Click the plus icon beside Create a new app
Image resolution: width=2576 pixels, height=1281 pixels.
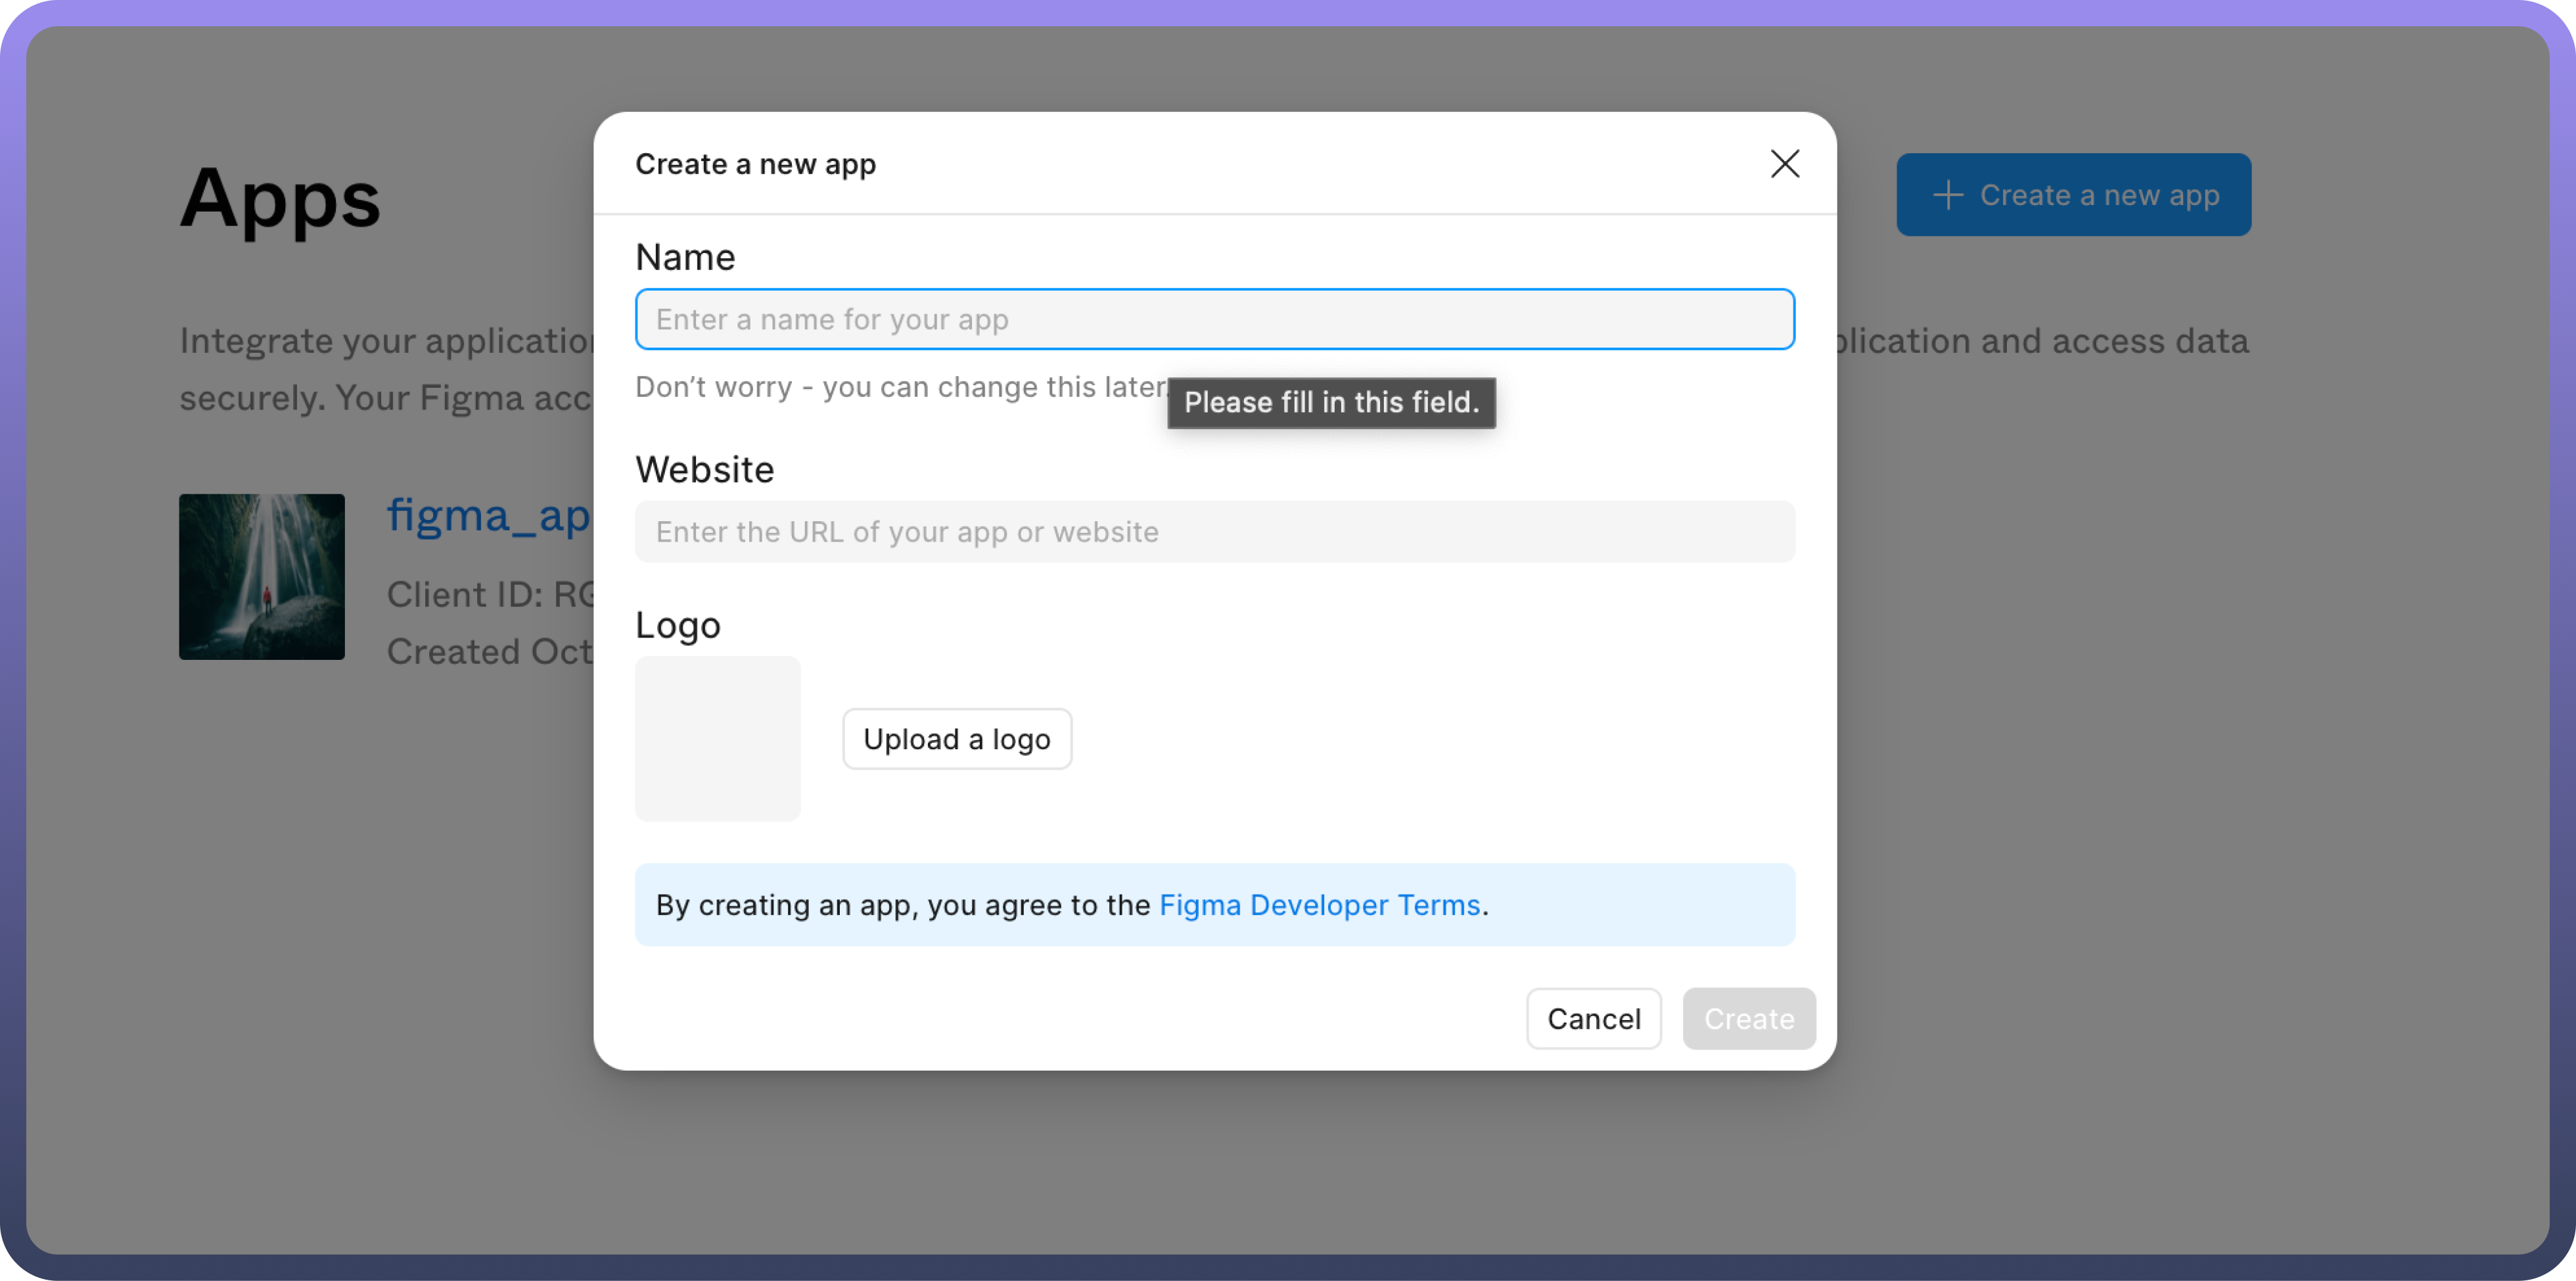coord(1947,195)
